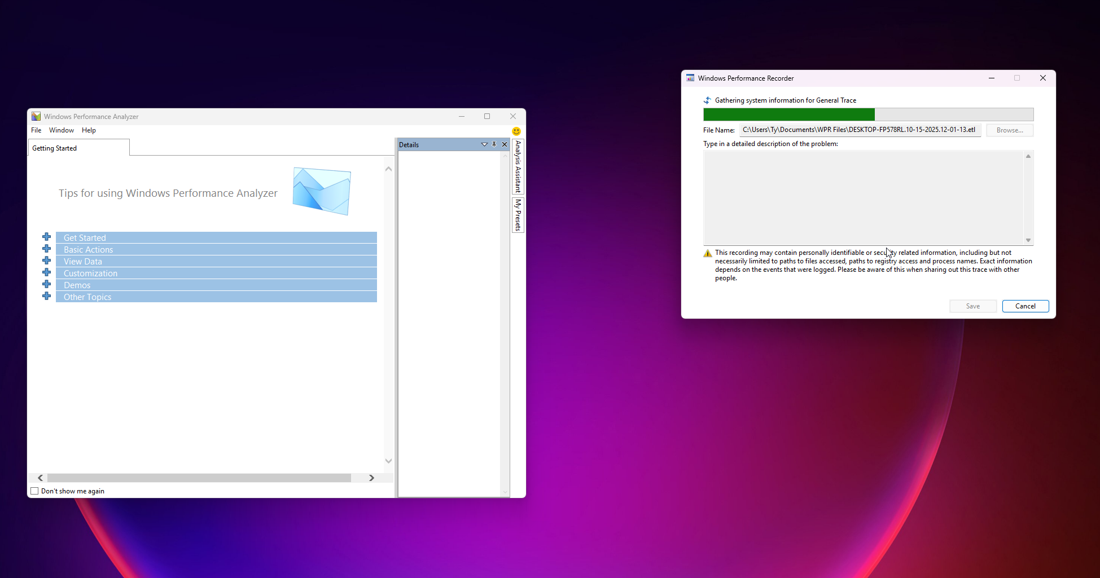The image size is (1100, 578).
Task: Click the Getting Started scroll down arrow
Action: [388, 461]
